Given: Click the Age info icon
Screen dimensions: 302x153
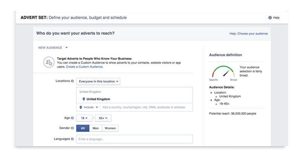Looking at the screenshot, I should coord(72,118).
